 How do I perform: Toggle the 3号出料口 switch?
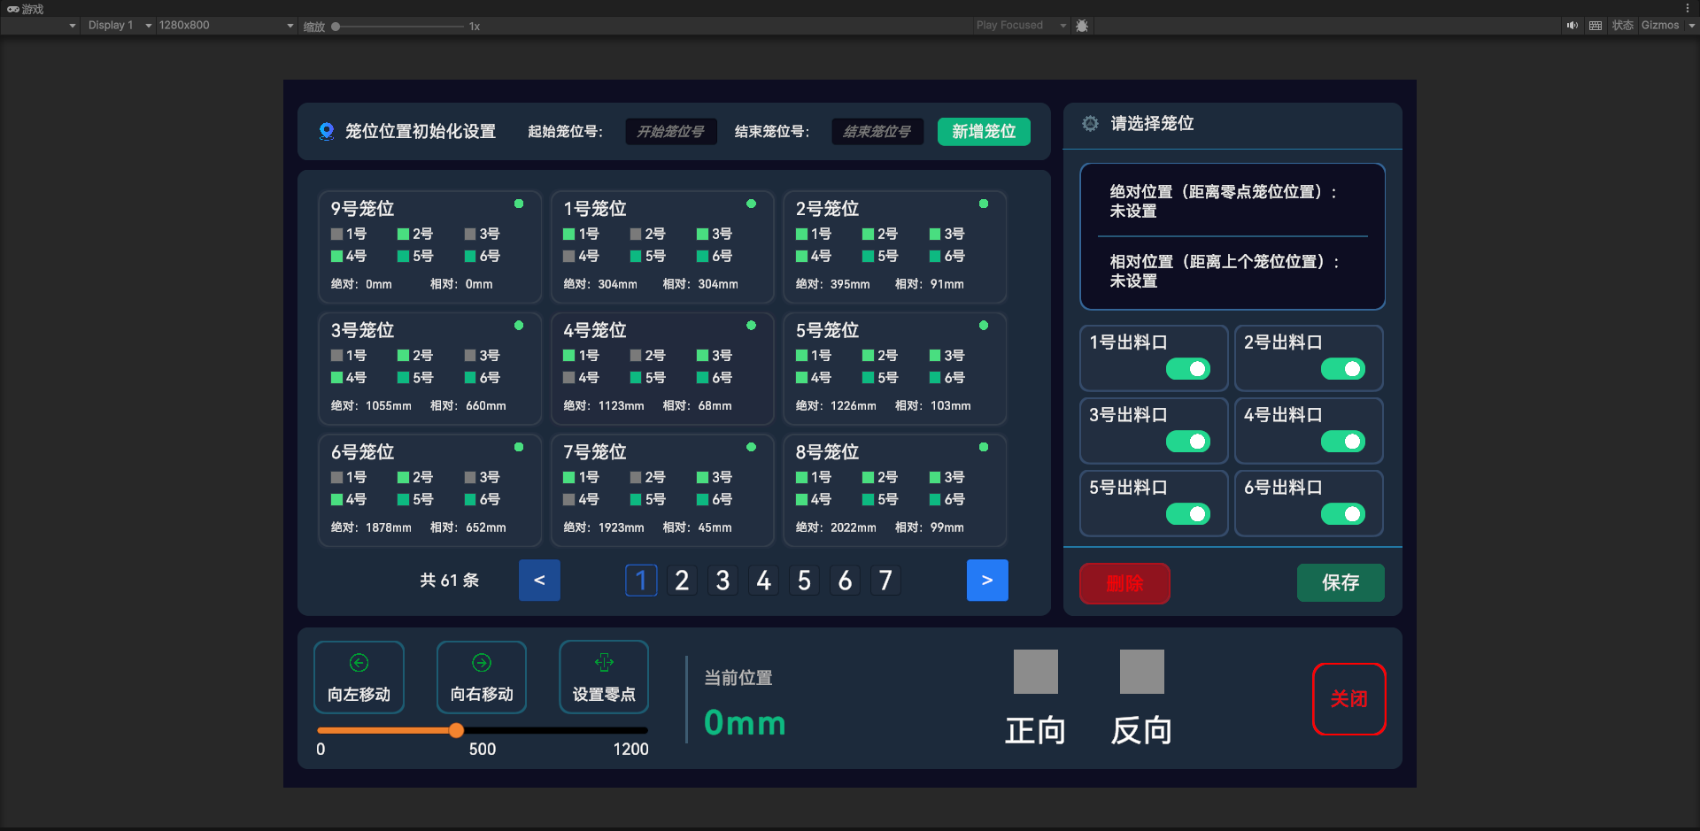point(1188,442)
